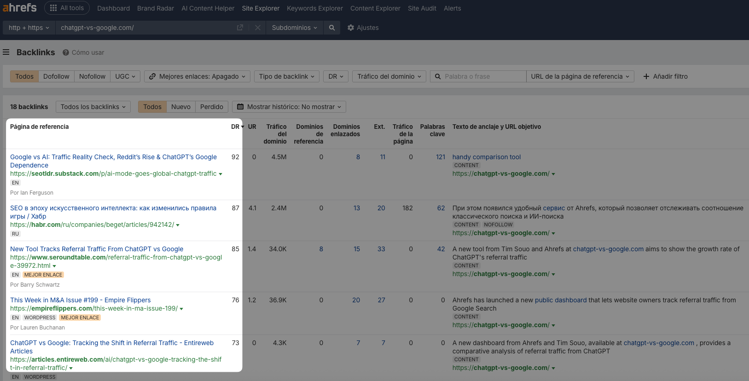Expand habr.com URL arrow
The image size is (749, 381).
coord(178,225)
